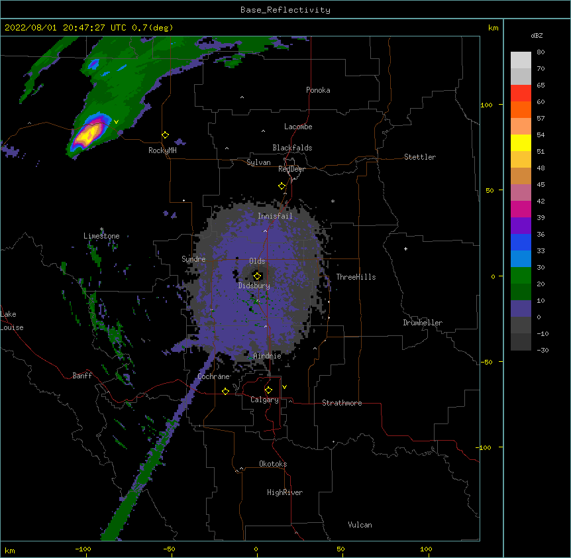
Task: Click the Lake Louise label
Action: pyautogui.click(x=12, y=321)
